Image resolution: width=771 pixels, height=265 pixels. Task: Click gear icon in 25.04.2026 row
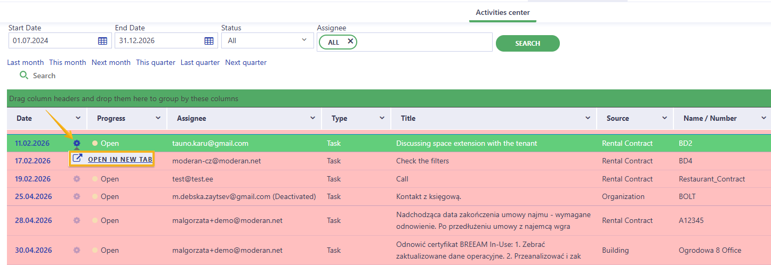[77, 196]
